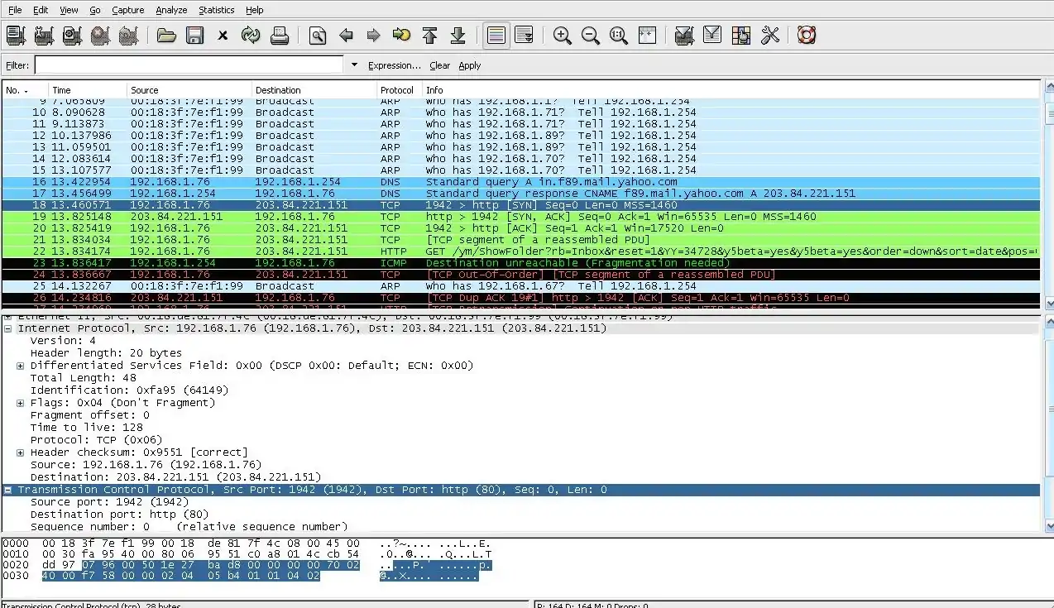Open capture filters dialog icon

[683, 36]
